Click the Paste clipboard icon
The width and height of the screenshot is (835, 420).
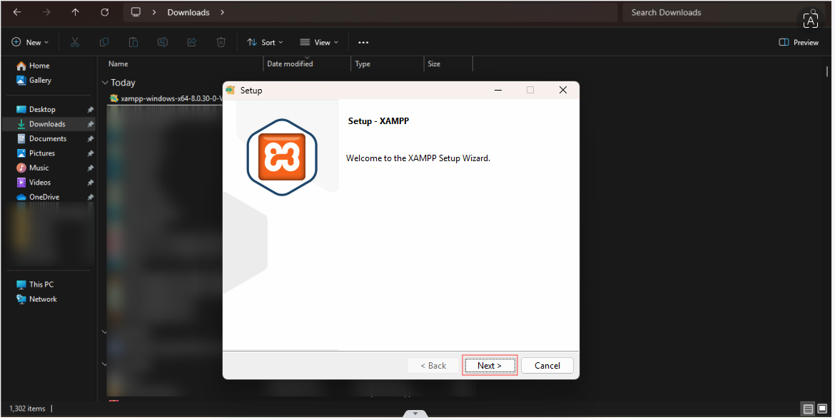click(133, 42)
